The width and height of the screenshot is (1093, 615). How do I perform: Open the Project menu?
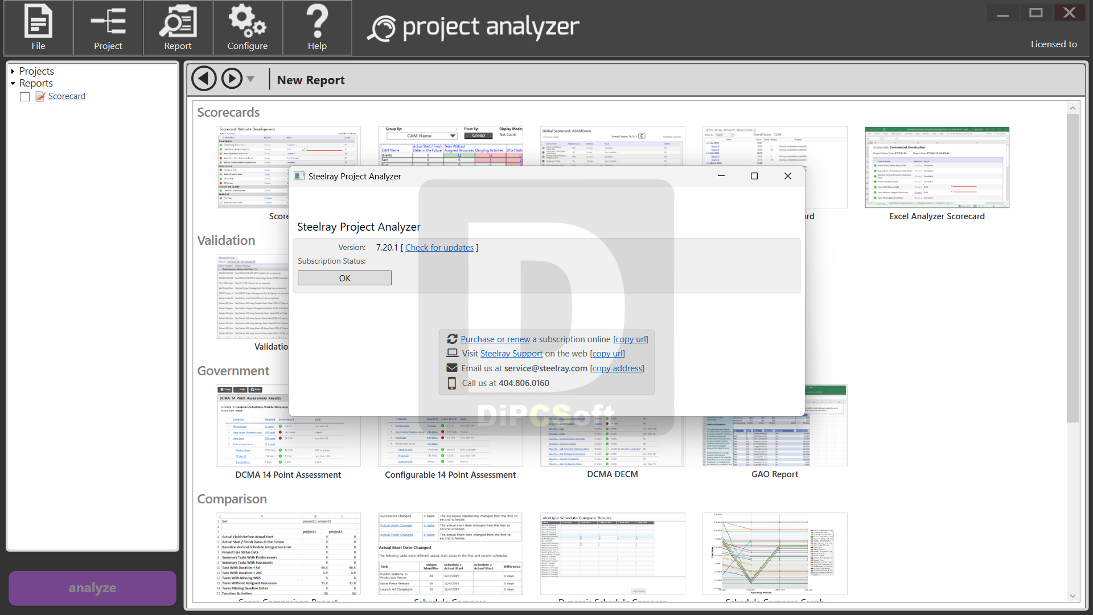point(108,27)
